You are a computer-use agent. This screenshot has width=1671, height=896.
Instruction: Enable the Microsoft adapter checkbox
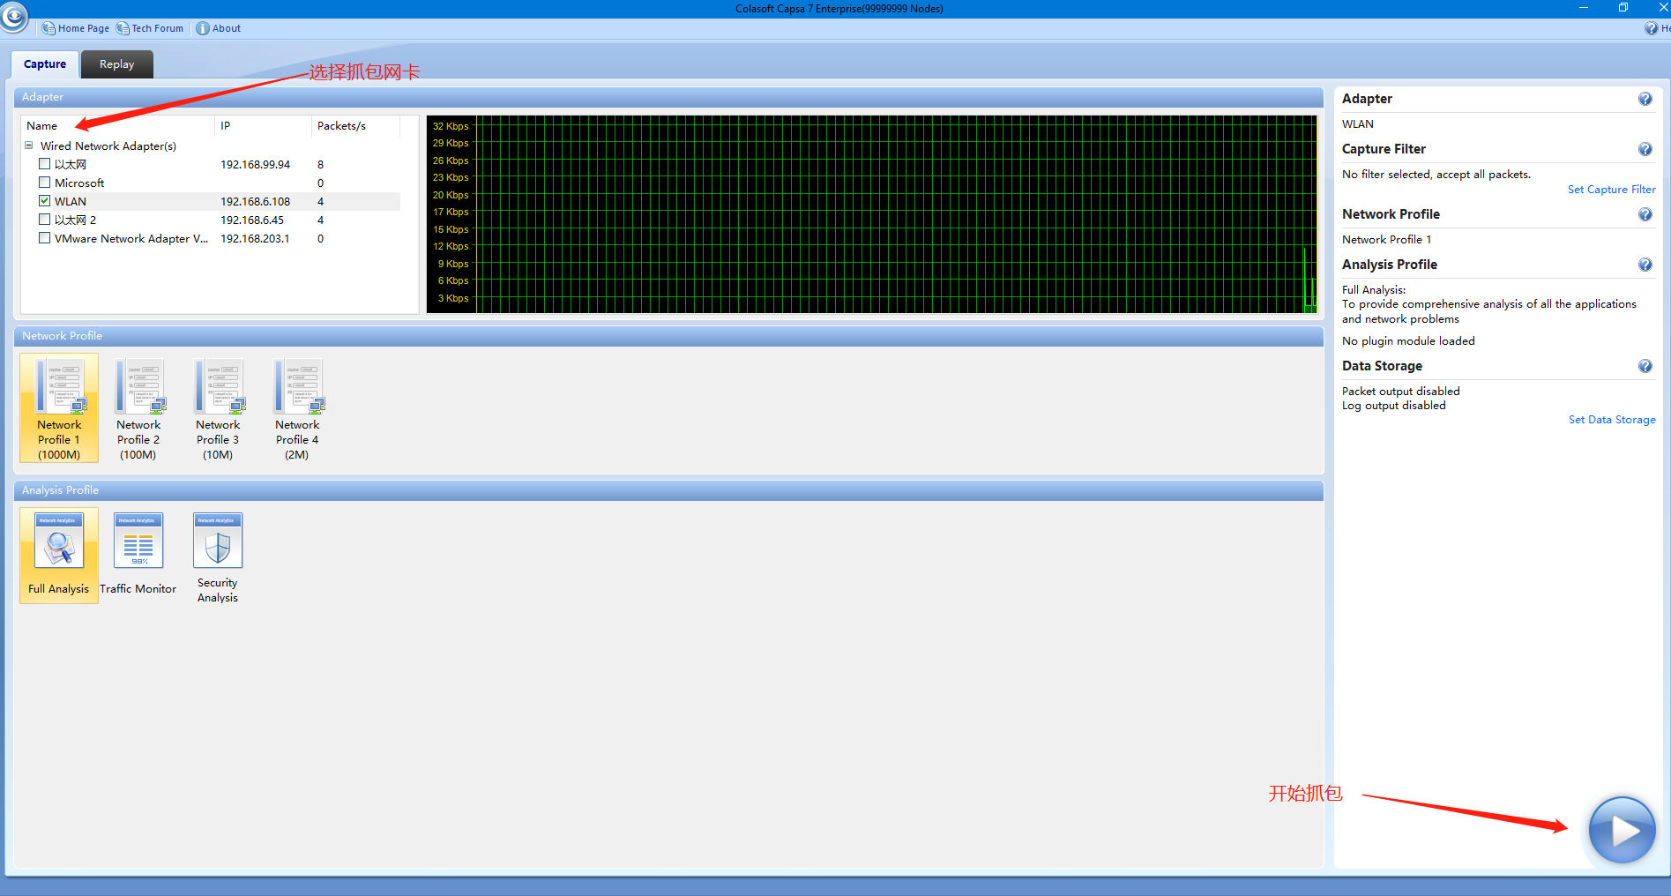point(44,182)
